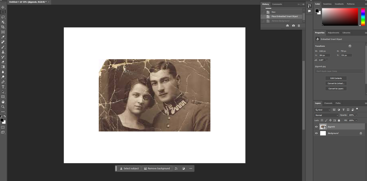Select the Move tool
This screenshot has height=181, width=367.
pyautogui.click(x=3, y=7)
